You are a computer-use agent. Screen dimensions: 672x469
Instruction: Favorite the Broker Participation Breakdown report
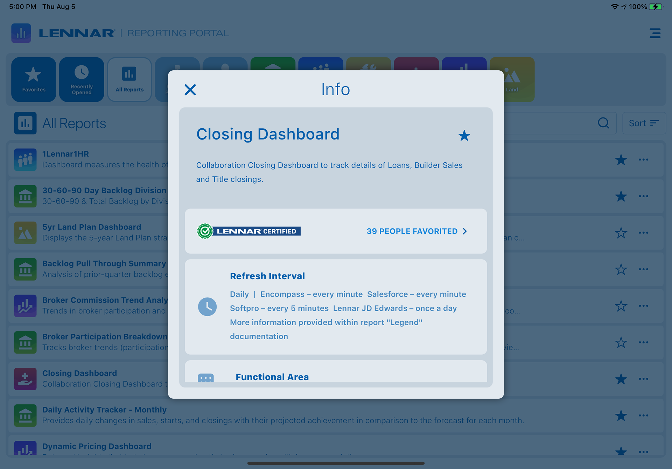coord(621,342)
